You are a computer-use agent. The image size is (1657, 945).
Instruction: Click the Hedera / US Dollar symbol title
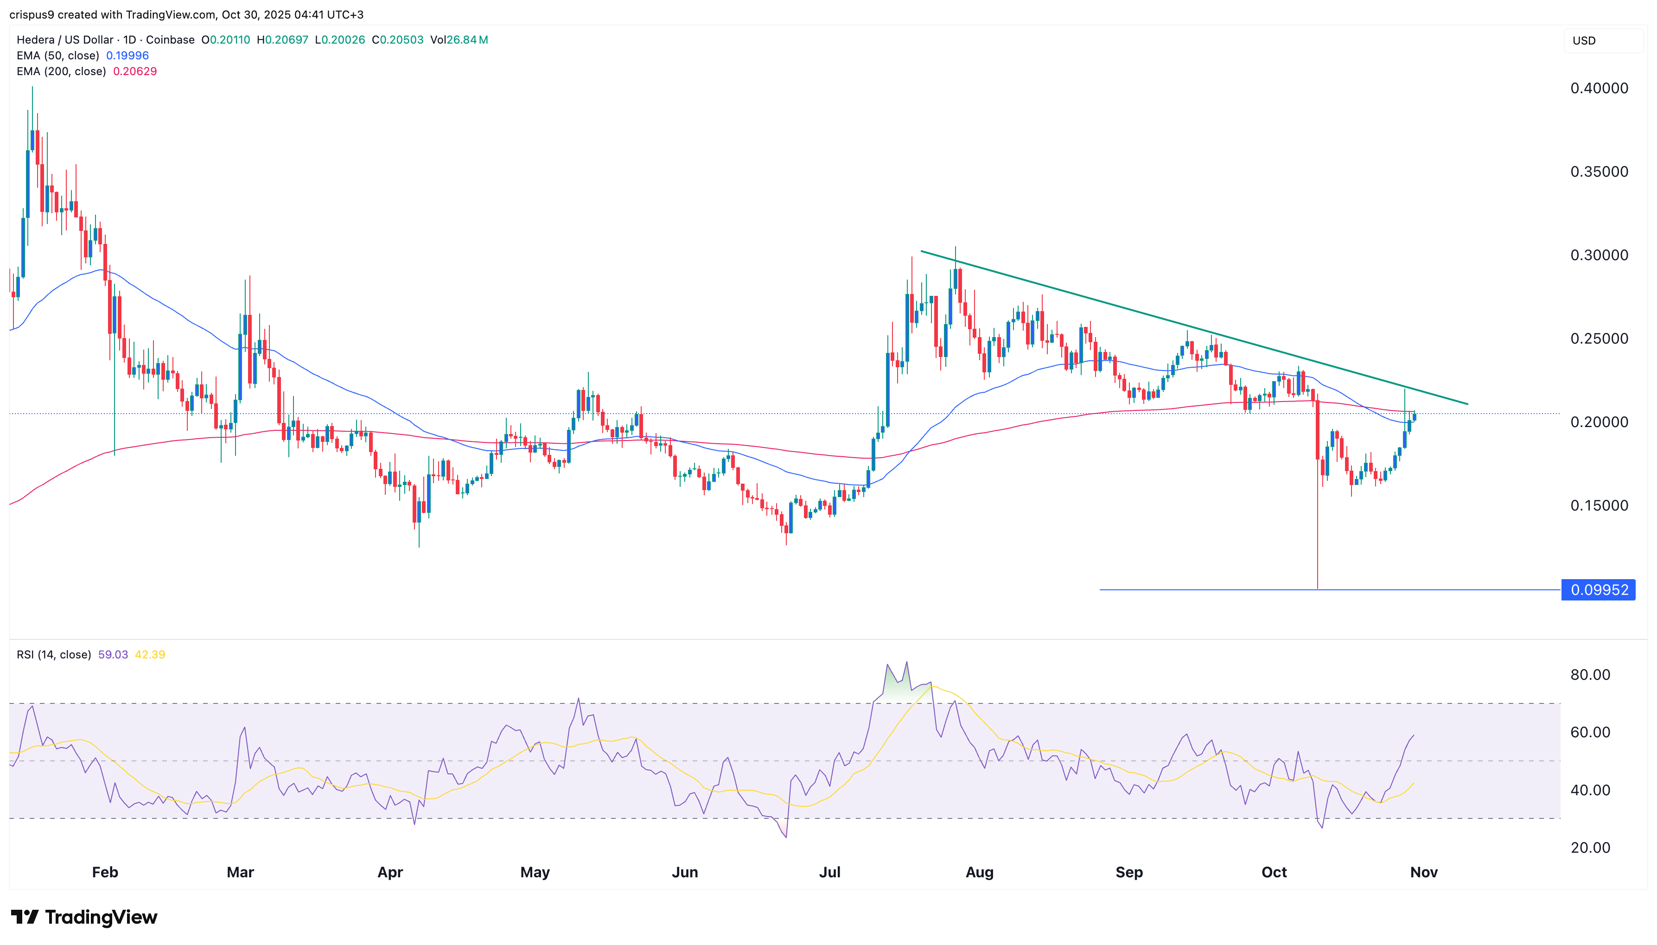pyautogui.click(x=65, y=39)
